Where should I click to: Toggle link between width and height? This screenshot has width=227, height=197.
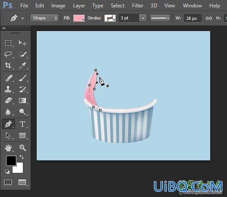tap(208, 18)
